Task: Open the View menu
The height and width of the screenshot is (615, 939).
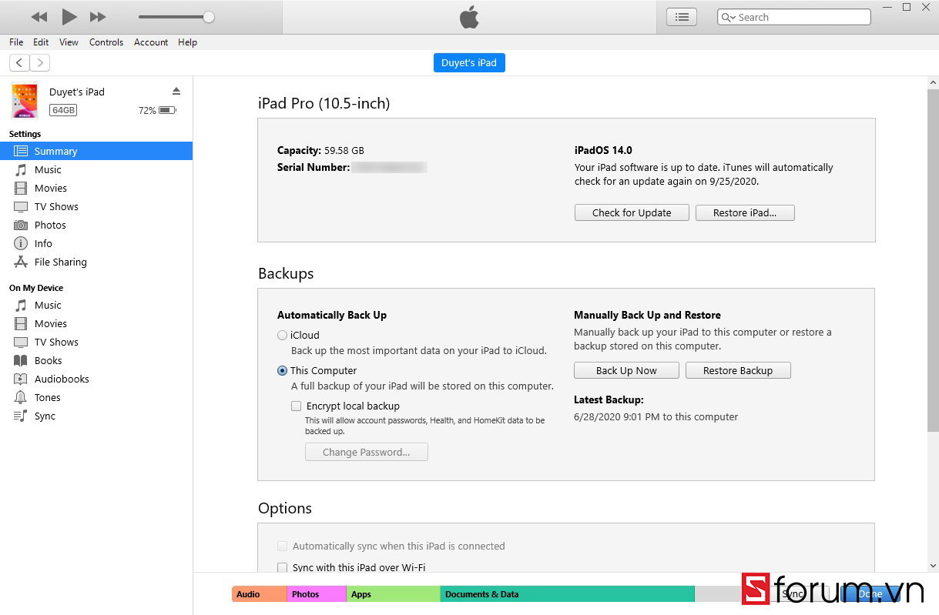Action: point(69,42)
